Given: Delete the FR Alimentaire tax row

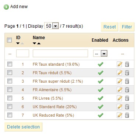Looking at the screenshot, I should click(x=127, y=90).
